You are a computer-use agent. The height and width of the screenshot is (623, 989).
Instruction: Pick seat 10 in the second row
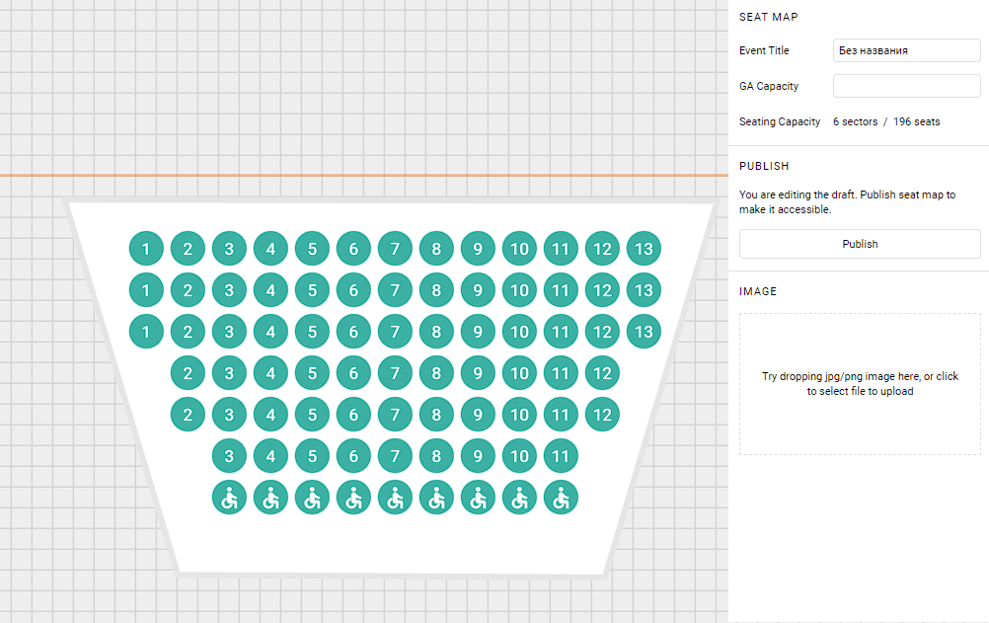click(519, 290)
